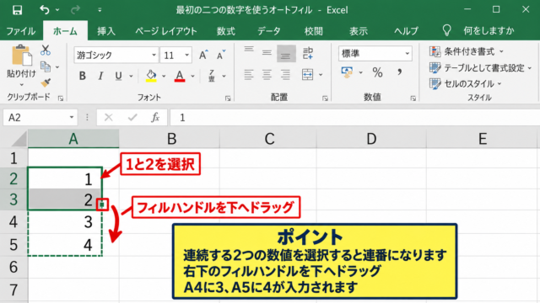Increase font size with large A icon
The image size is (540, 303).
tap(203, 55)
